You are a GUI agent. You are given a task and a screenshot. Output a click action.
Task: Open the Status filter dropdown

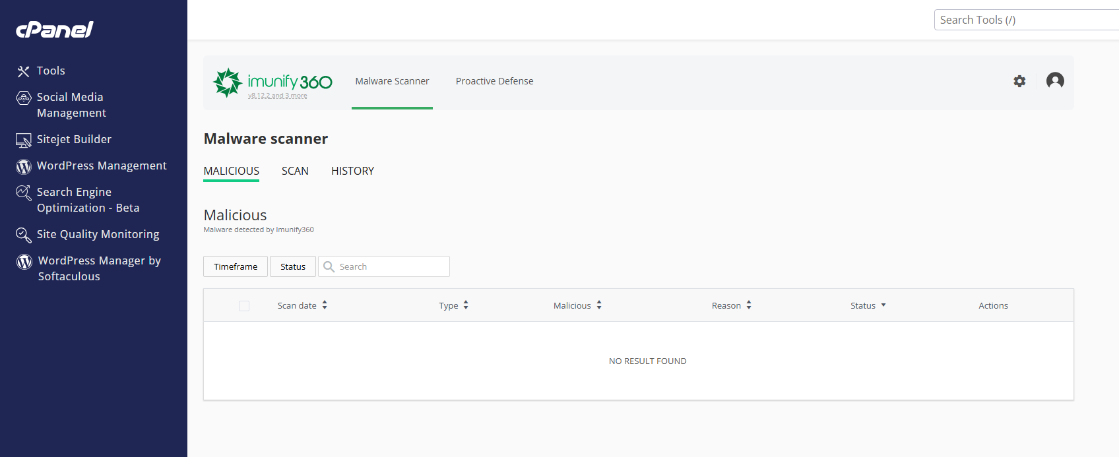(x=293, y=266)
